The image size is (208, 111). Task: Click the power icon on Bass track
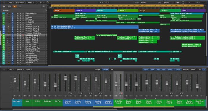[x=12, y=15]
